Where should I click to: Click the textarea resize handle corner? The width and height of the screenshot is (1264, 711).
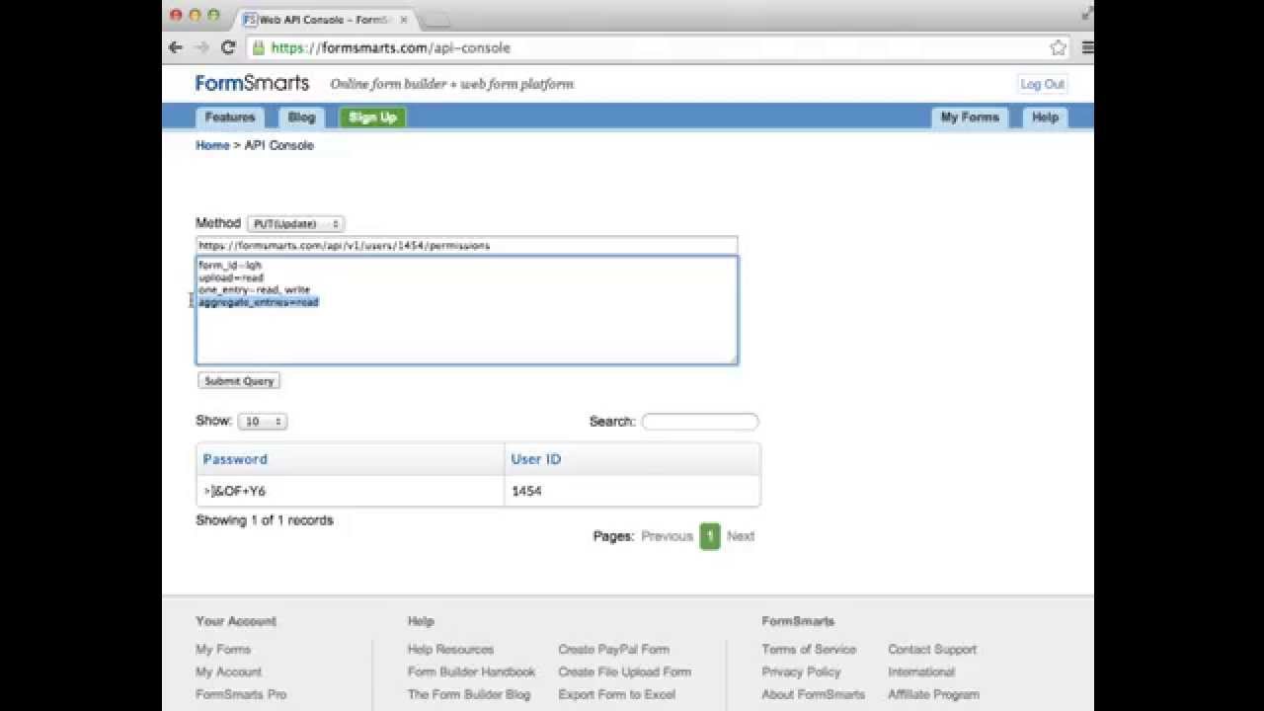[733, 359]
